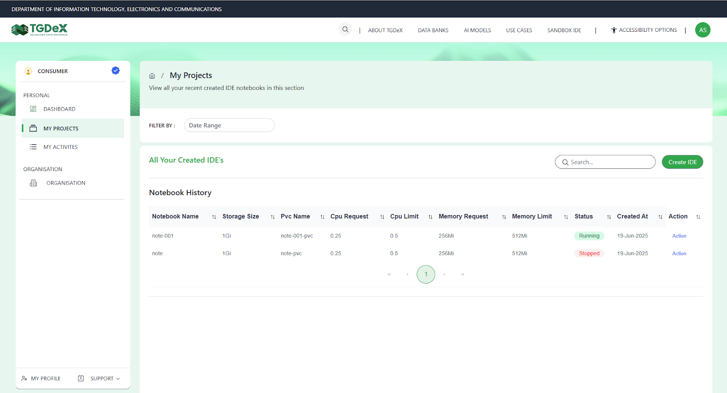The height and width of the screenshot is (393, 727).
Task: Sort by Notebook Name column arrows
Action: [214, 217]
